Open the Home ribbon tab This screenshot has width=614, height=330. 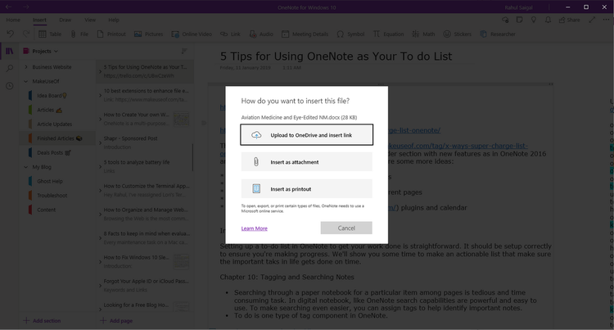[x=13, y=20]
